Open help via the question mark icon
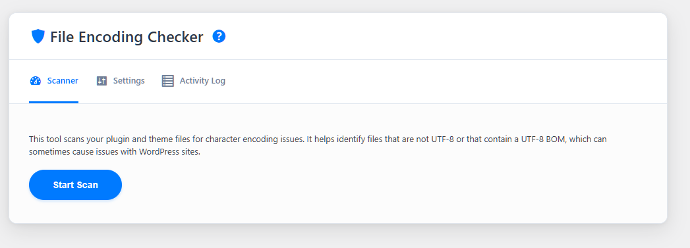 [219, 36]
